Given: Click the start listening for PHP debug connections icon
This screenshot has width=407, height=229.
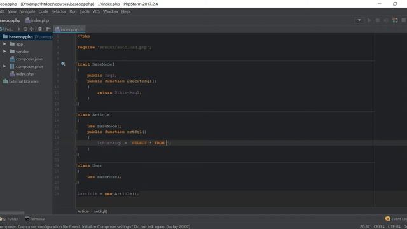Looking at the screenshot, I should point(395,20).
